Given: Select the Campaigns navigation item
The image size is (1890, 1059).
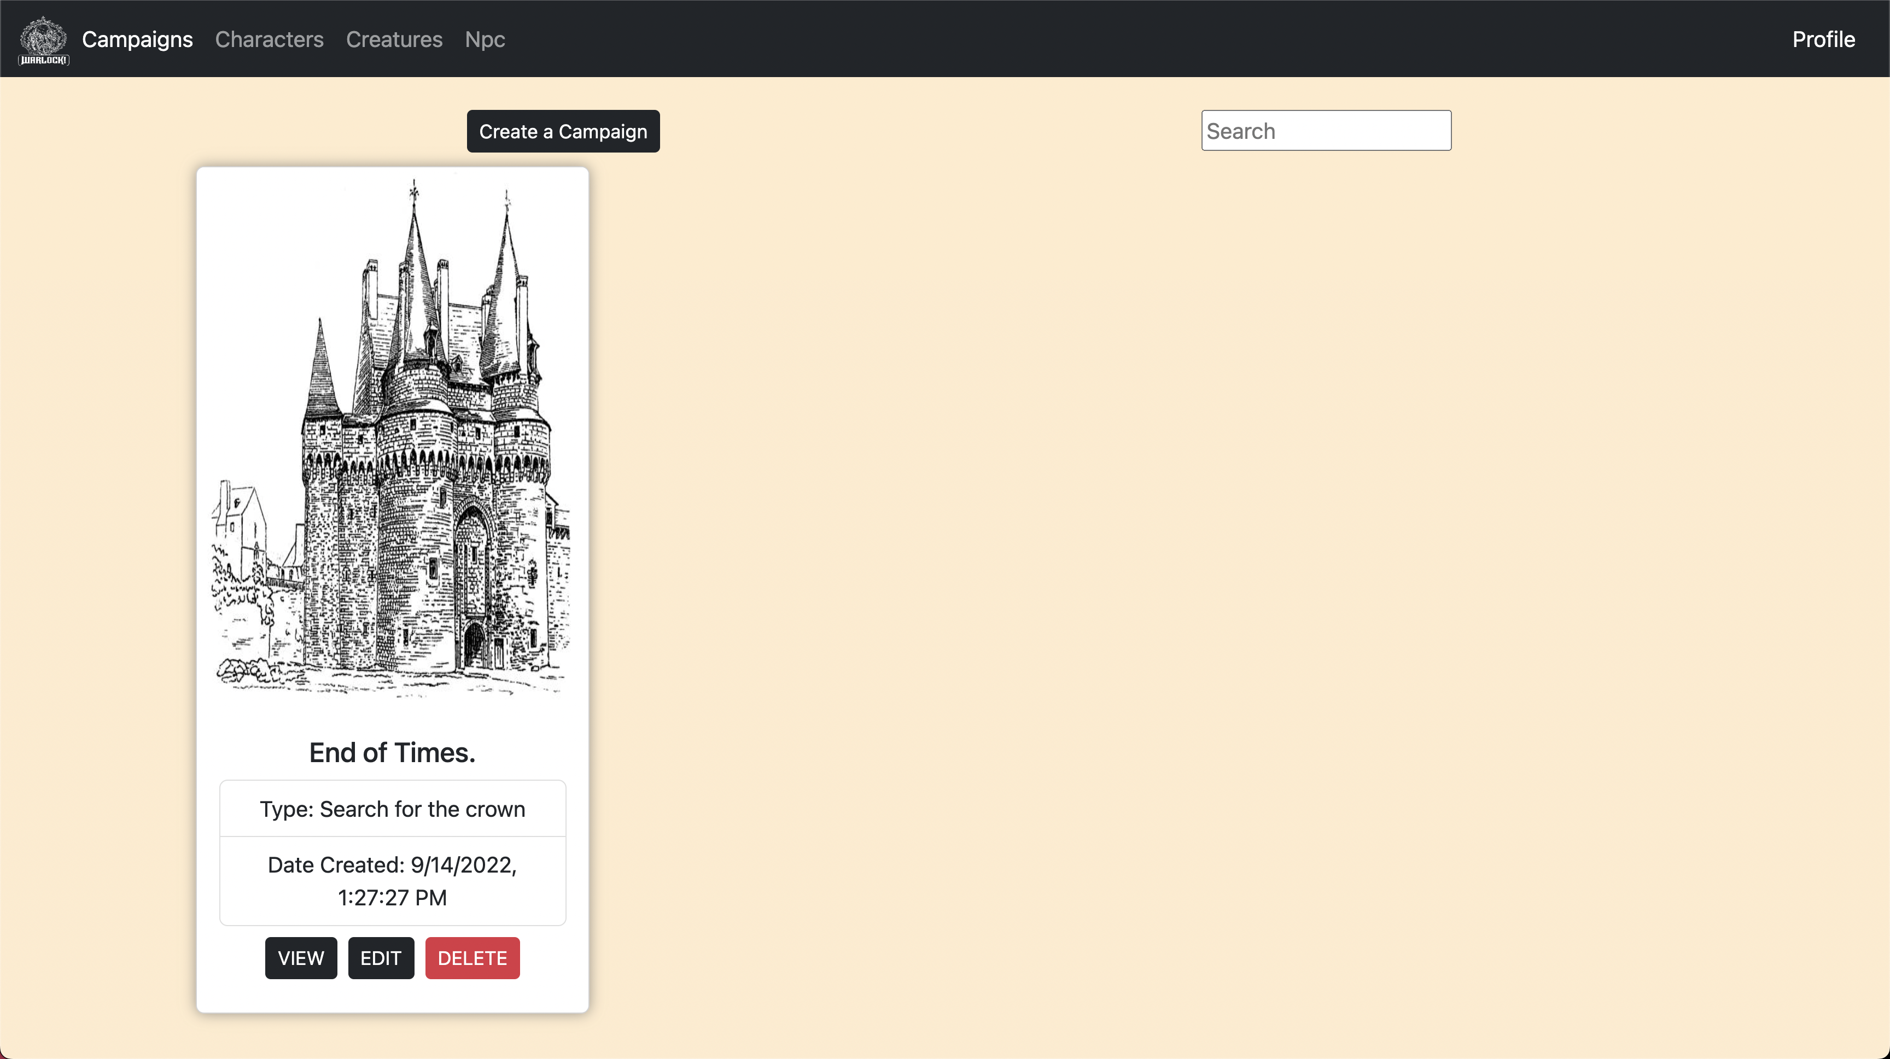Looking at the screenshot, I should click(x=137, y=39).
